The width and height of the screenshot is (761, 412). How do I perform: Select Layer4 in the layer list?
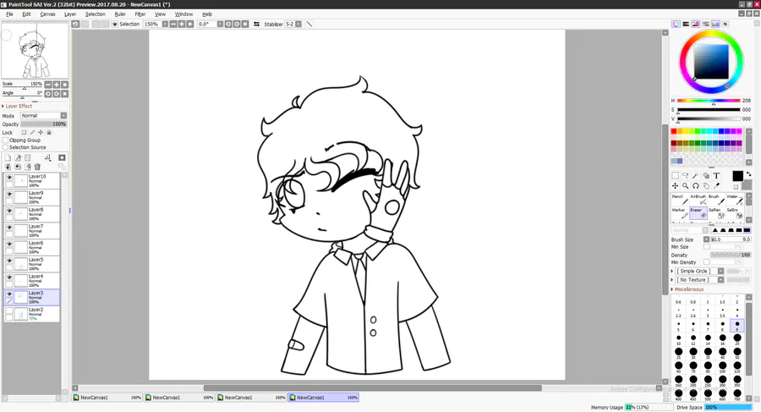point(32,281)
